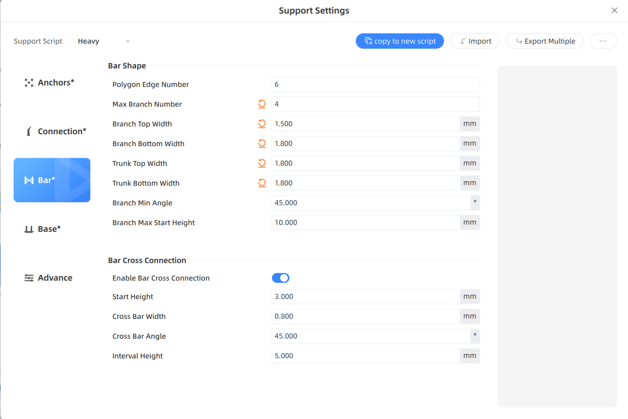Go to Advance settings tab

[x=52, y=278]
